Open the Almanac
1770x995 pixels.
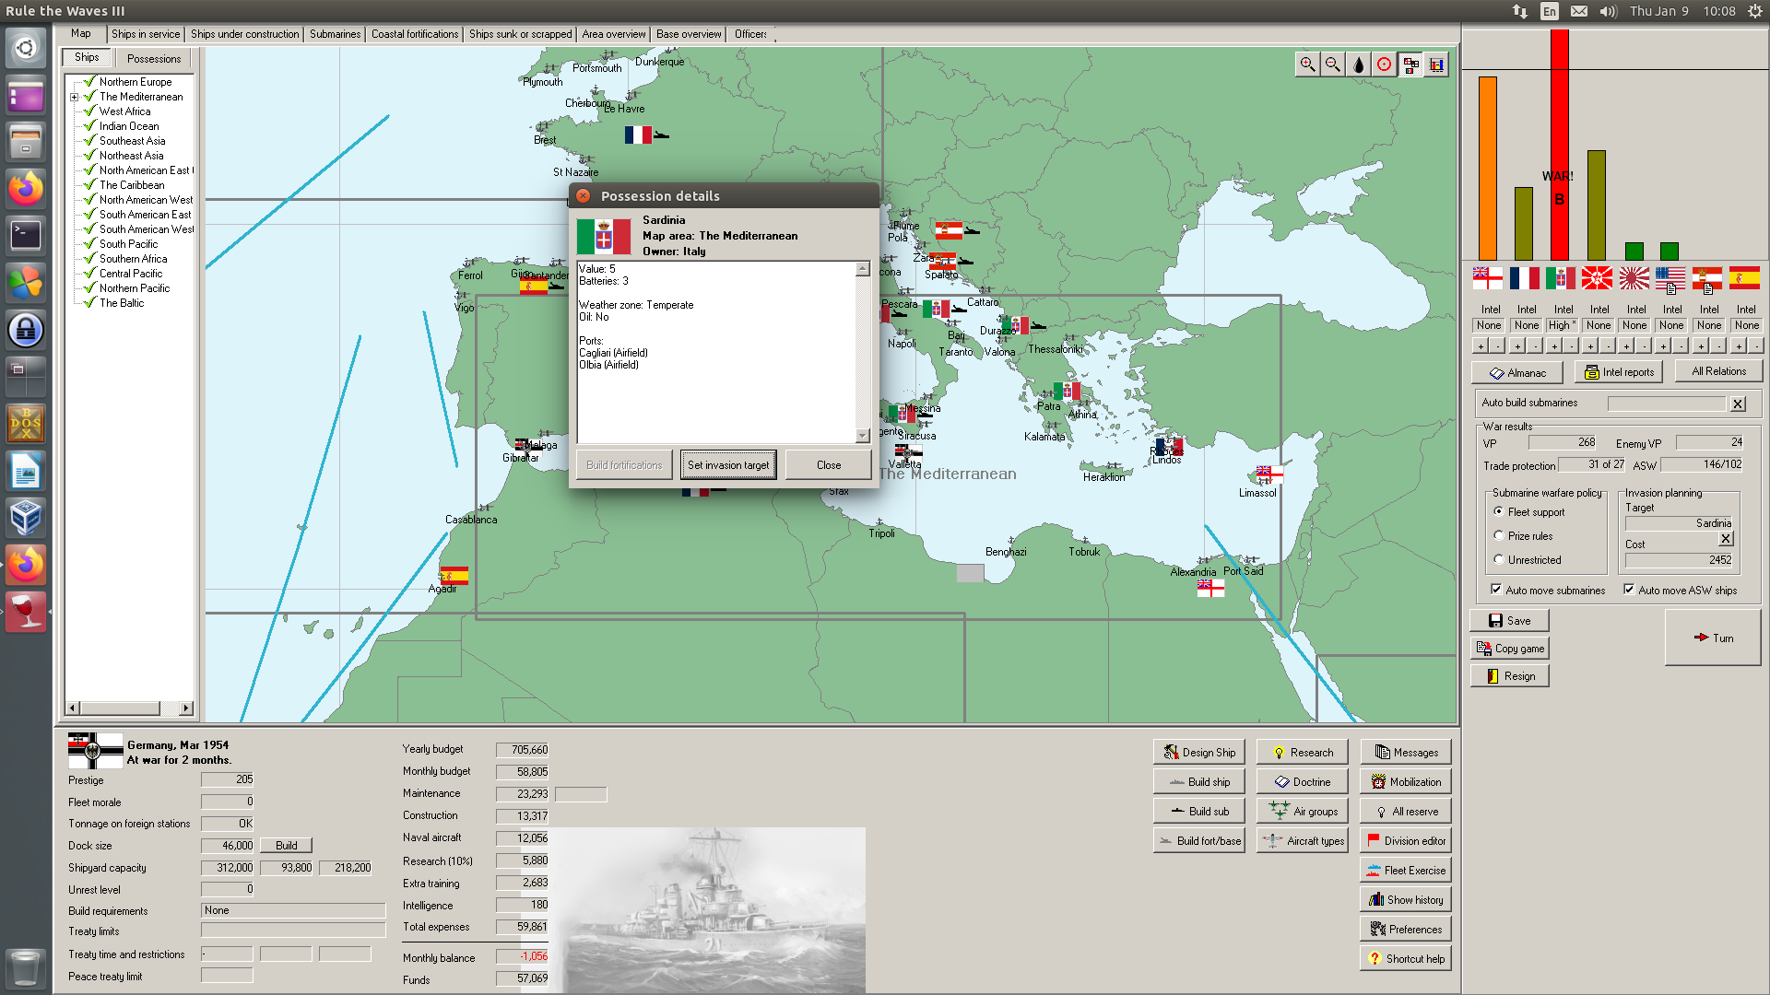coord(1517,373)
